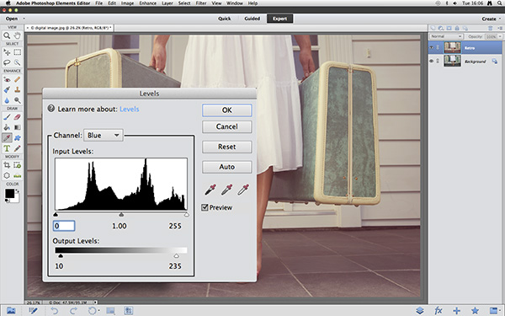Open the Opacity slider dropdown arrow
Viewport: 505px width, 316px height.
click(x=500, y=36)
